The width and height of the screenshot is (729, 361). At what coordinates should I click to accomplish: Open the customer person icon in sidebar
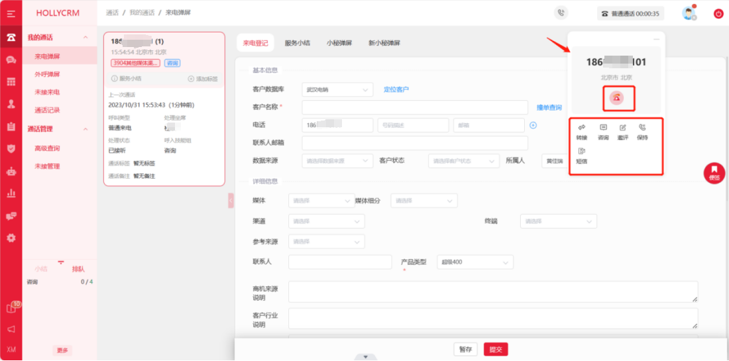click(11, 104)
